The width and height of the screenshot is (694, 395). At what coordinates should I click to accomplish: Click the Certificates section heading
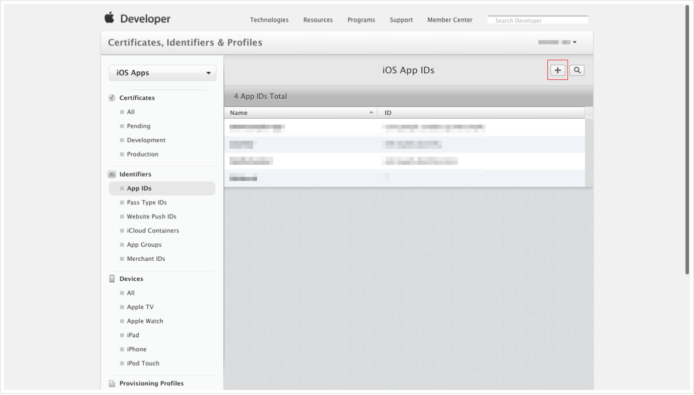tap(137, 98)
